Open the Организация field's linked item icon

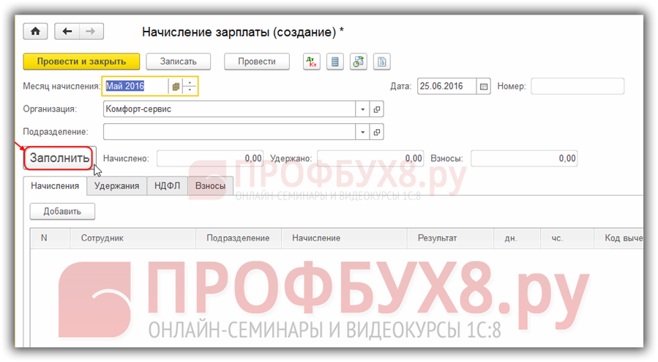click(x=377, y=109)
